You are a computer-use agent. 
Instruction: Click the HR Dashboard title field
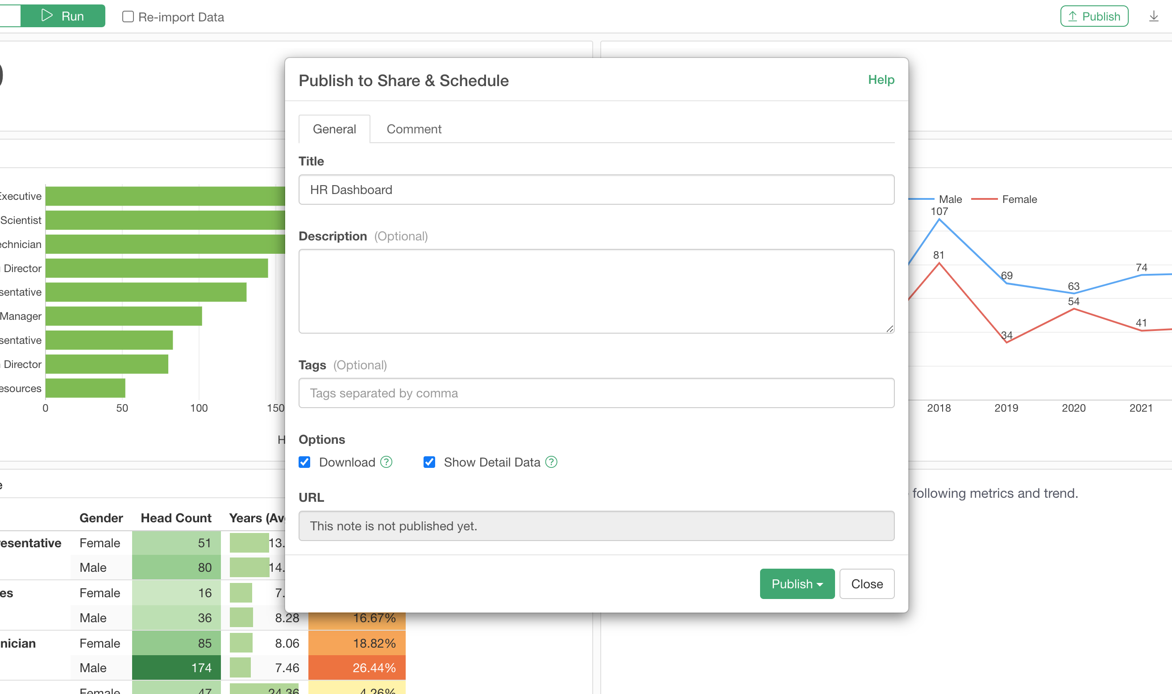[596, 190]
